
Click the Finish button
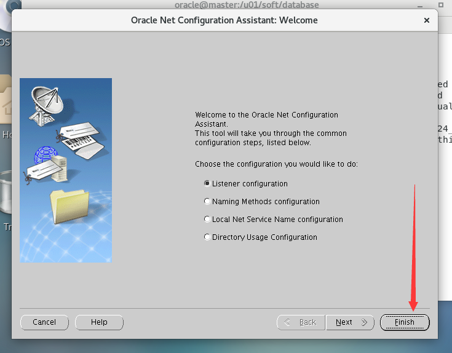[x=405, y=322]
